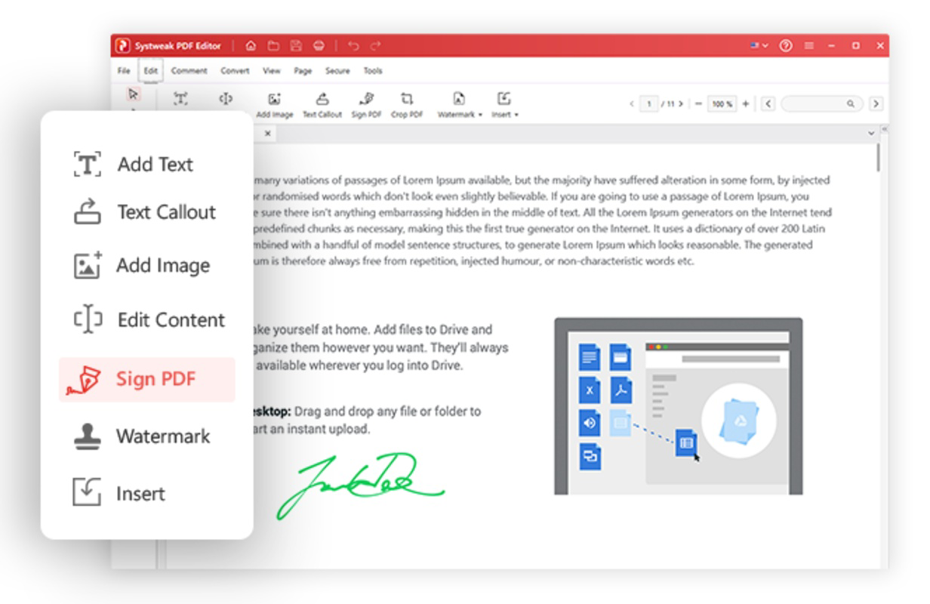Click Text Callout in the top toolbar
Viewport: 930px width, 604px height.
click(x=322, y=105)
